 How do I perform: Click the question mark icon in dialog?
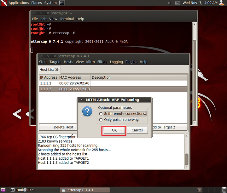tap(87, 111)
